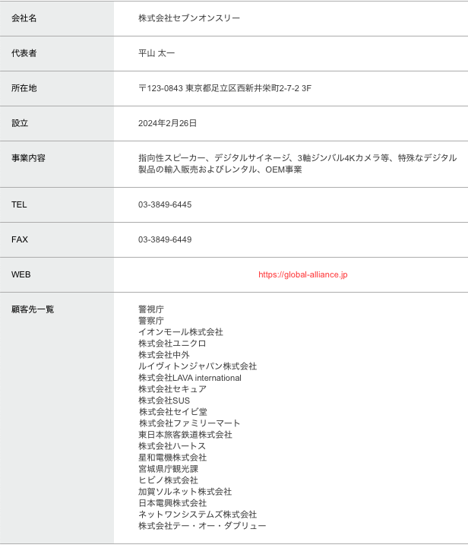Select client ルイヴィトンジャパン株式会社
Viewport: 468px width, 548px height.
pos(198,366)
